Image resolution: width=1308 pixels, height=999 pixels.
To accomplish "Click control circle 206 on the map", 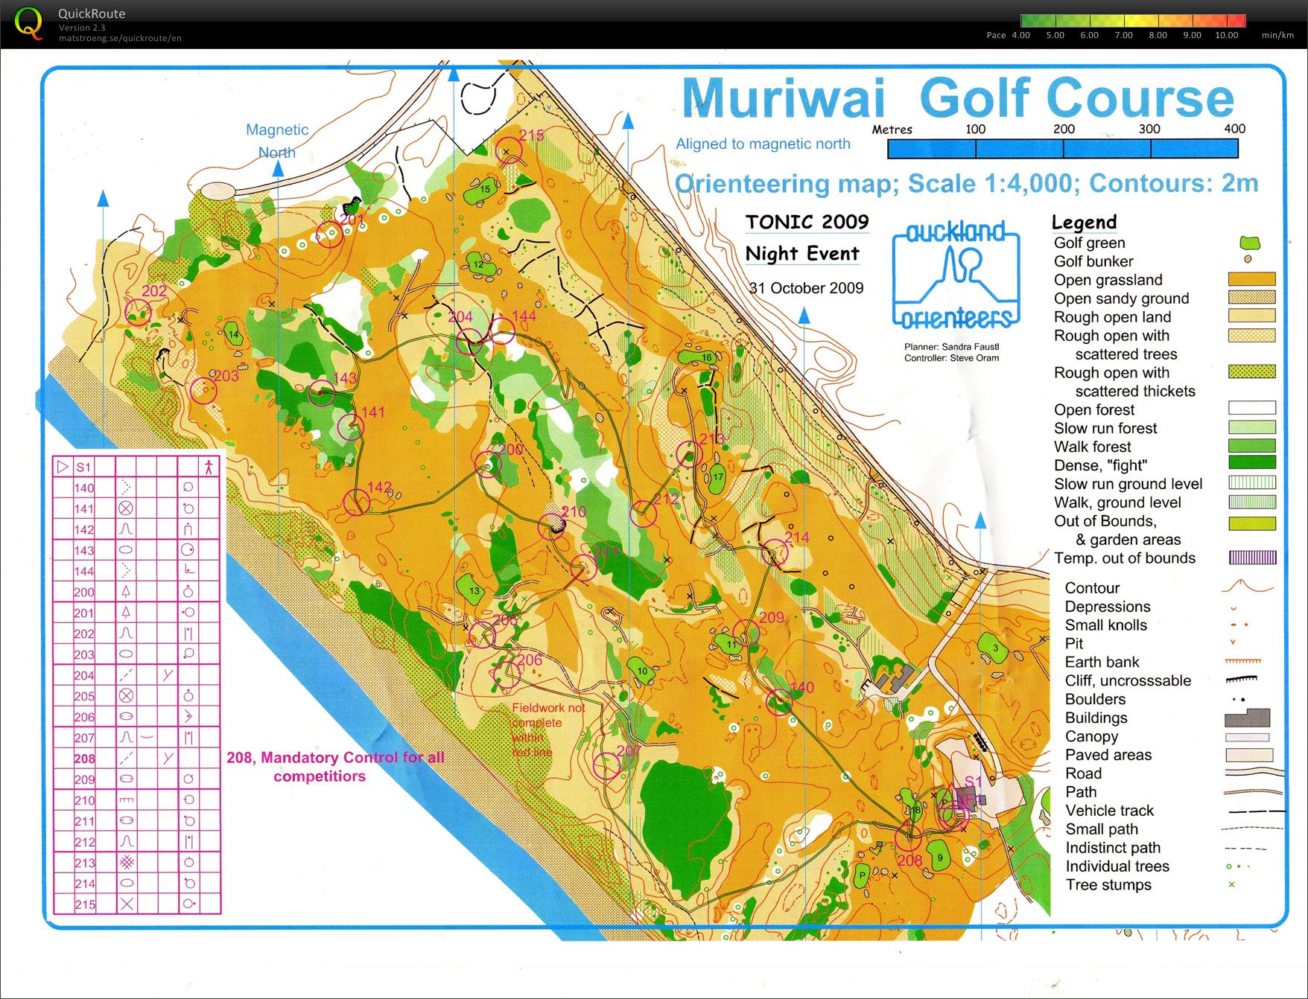I will point(507,674).
